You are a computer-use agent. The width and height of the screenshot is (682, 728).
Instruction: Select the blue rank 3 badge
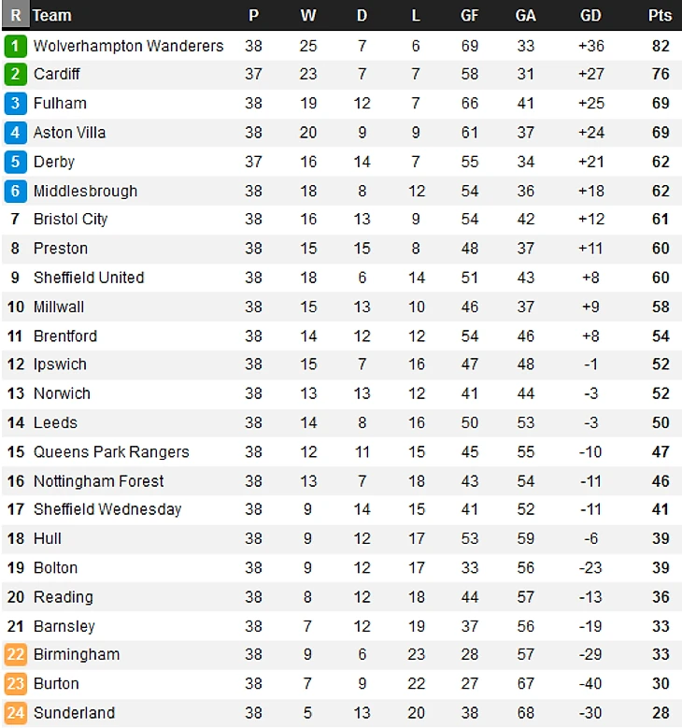click(15, 103)
